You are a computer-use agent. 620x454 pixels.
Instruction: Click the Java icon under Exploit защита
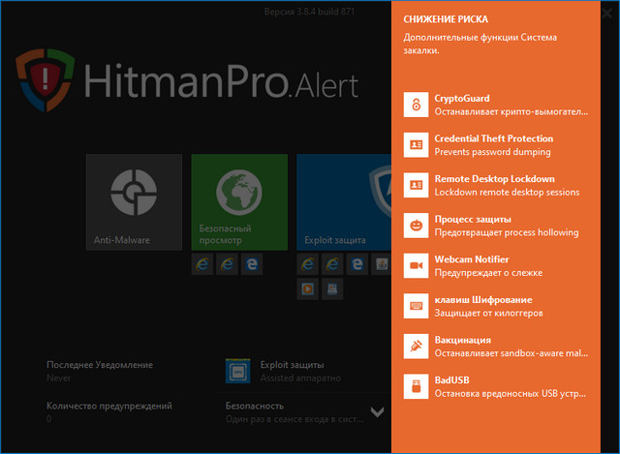point(381,264)
